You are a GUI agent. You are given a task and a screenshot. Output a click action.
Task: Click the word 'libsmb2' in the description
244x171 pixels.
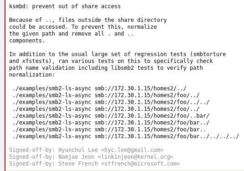(x=122, y=68)
